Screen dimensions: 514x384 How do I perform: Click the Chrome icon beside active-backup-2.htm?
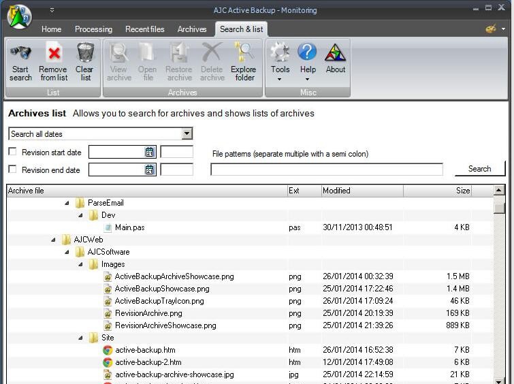[108, 362]
